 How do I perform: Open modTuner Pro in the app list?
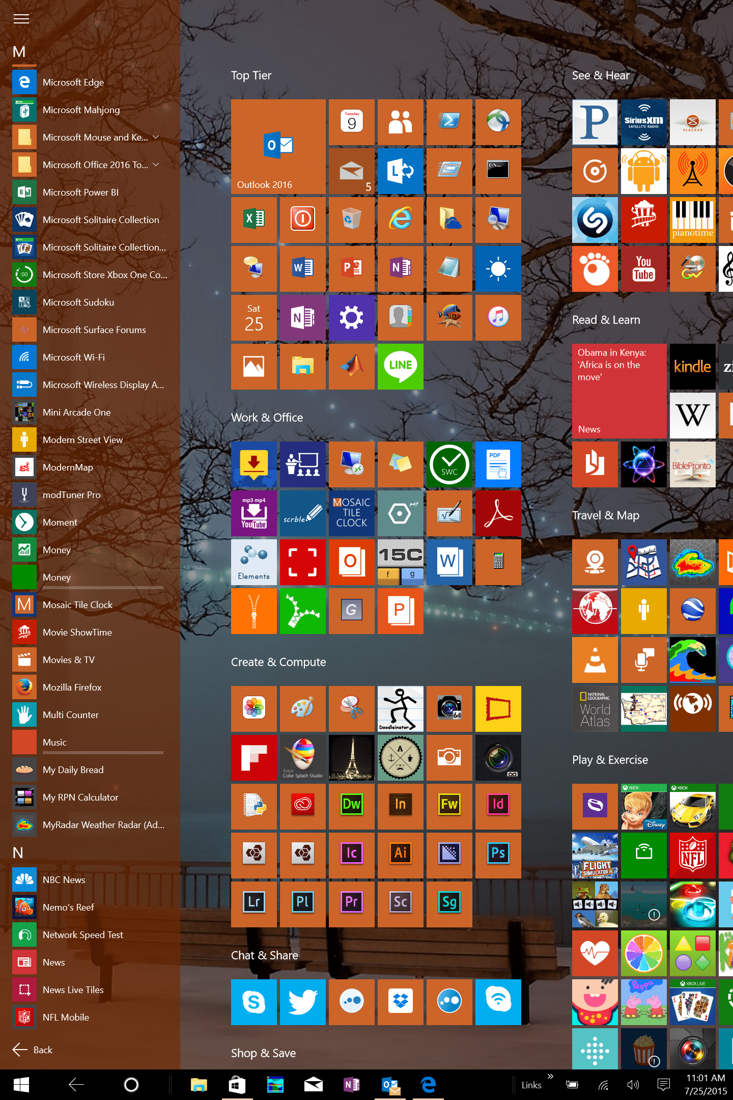(90, 495)
